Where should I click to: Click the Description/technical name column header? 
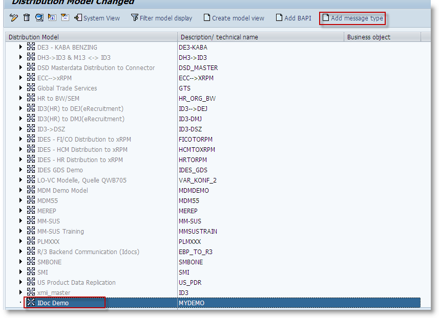click(220, 37)
